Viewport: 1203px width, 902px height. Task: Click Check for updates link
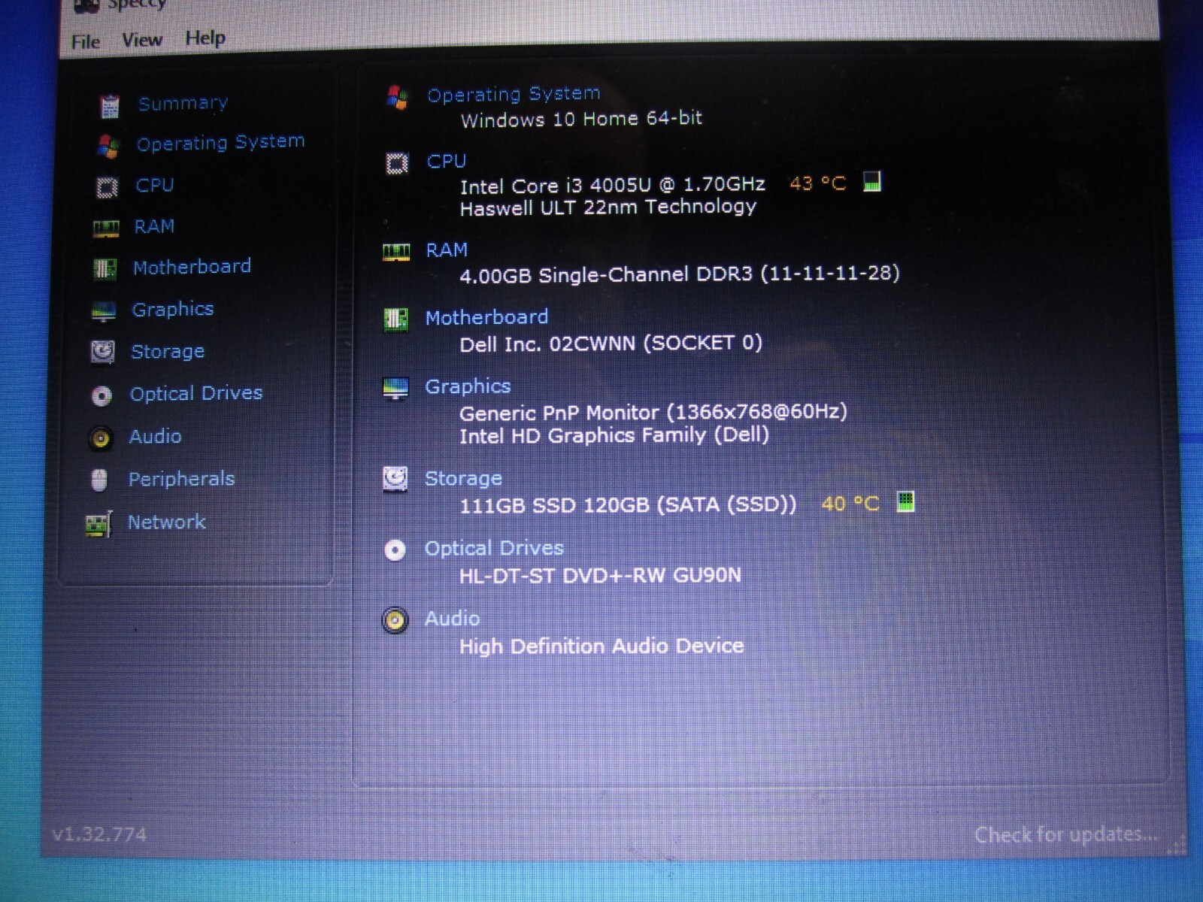coord(1065,834)
